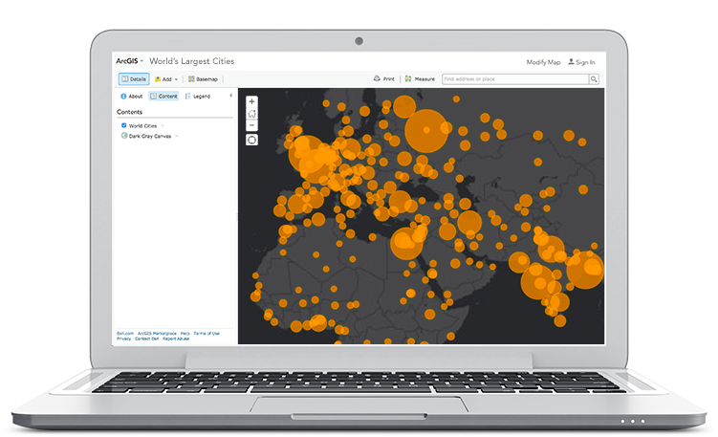Click the Print printer icon
718x437 pixels.
[377, 78]
